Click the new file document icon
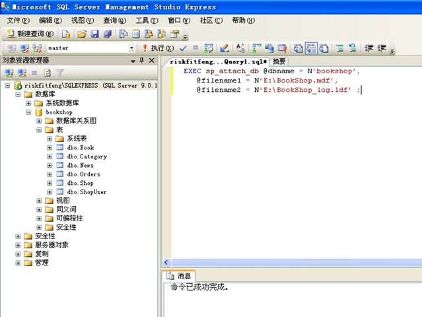 [x=66, y=34]
